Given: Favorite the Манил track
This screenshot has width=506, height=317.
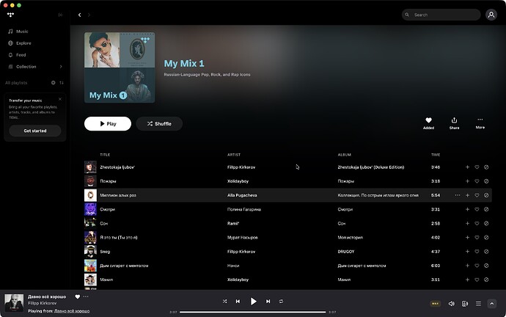Looking at the screenshot, I should (x=477, y=280).
